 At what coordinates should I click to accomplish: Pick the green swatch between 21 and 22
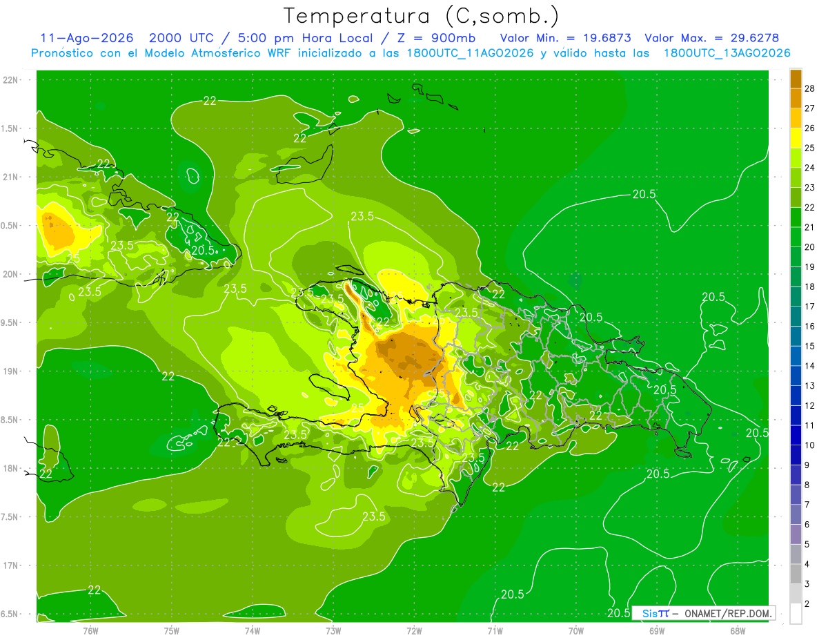coord(796,217)
